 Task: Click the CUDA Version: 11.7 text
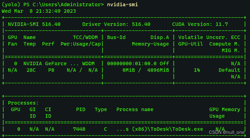200,24
